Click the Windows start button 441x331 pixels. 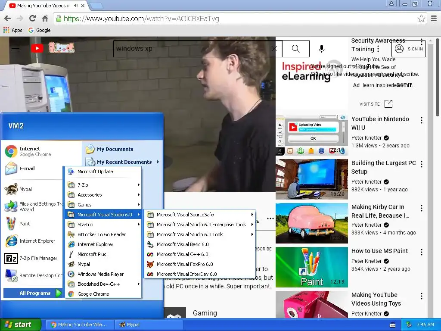click(21, 325)
